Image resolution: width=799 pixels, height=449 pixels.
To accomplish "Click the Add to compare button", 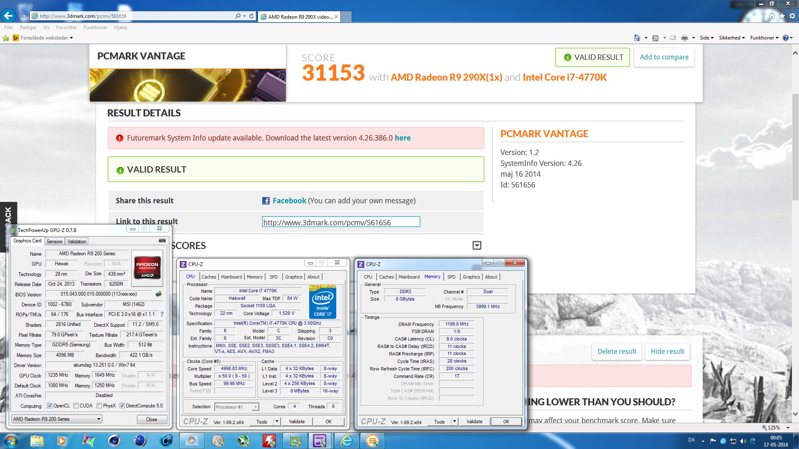I will [664, 57].
